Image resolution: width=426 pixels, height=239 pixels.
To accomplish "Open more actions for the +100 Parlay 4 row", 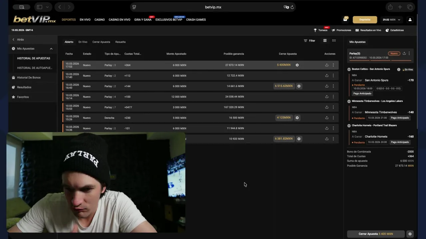I will 333,97.
